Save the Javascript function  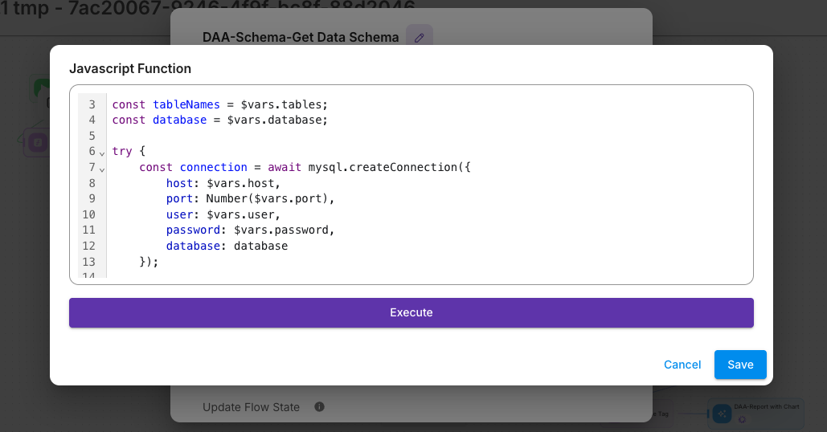739,365
